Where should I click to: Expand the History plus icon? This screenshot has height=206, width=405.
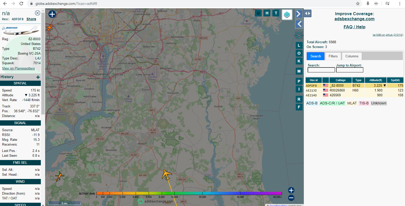pyautogui.click(x=38, y=77)
